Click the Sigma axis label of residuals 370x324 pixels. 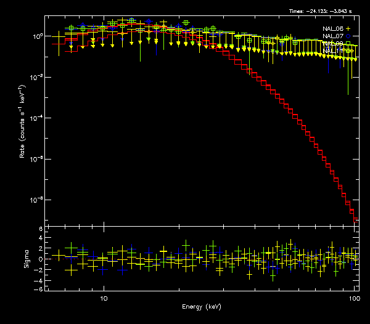click(26, 259)
